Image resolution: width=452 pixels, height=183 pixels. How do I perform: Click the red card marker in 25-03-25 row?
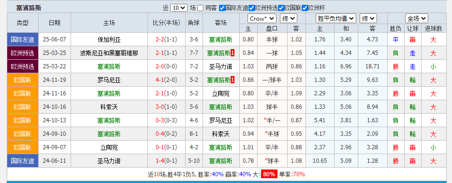[x=233, y=53]
